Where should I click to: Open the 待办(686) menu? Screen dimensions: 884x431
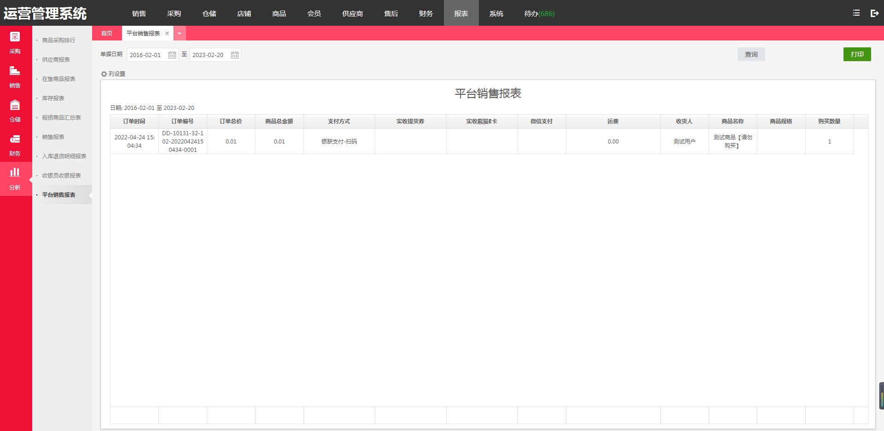click(x=539, y=13)
